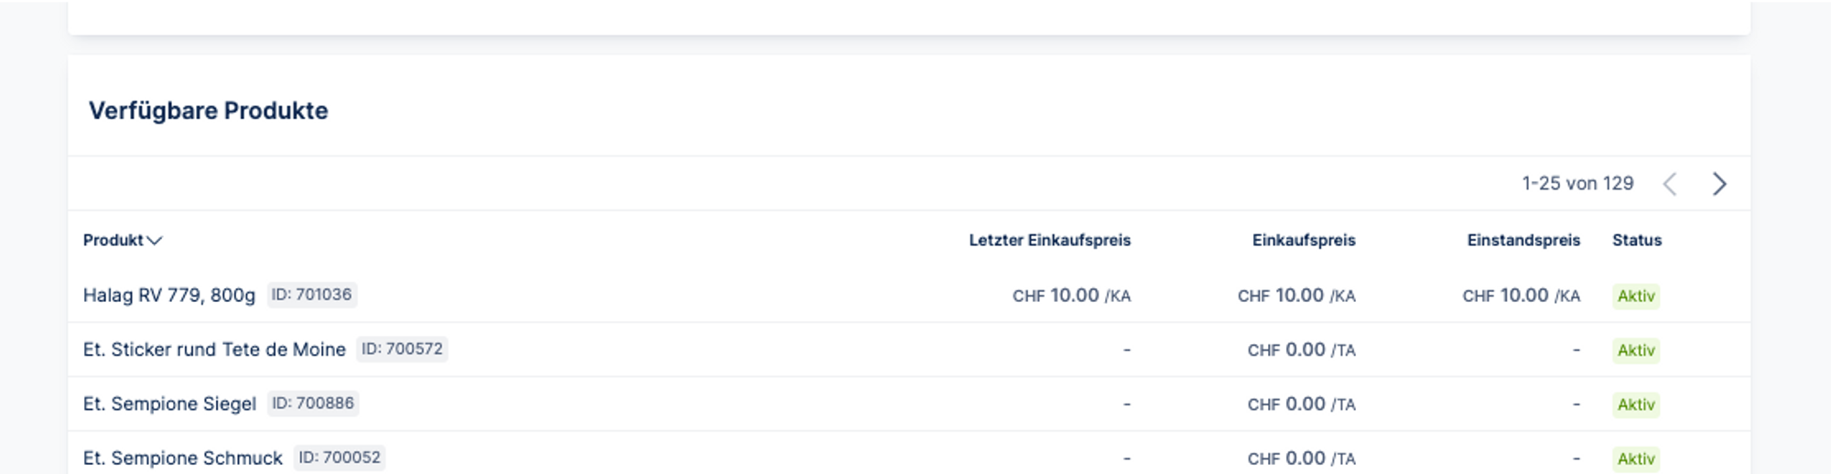Viewport: 1831px width, 474px height.
Task: Click Aktiv status of Et. Sticker rund
Action: (x=1636, y=350)
